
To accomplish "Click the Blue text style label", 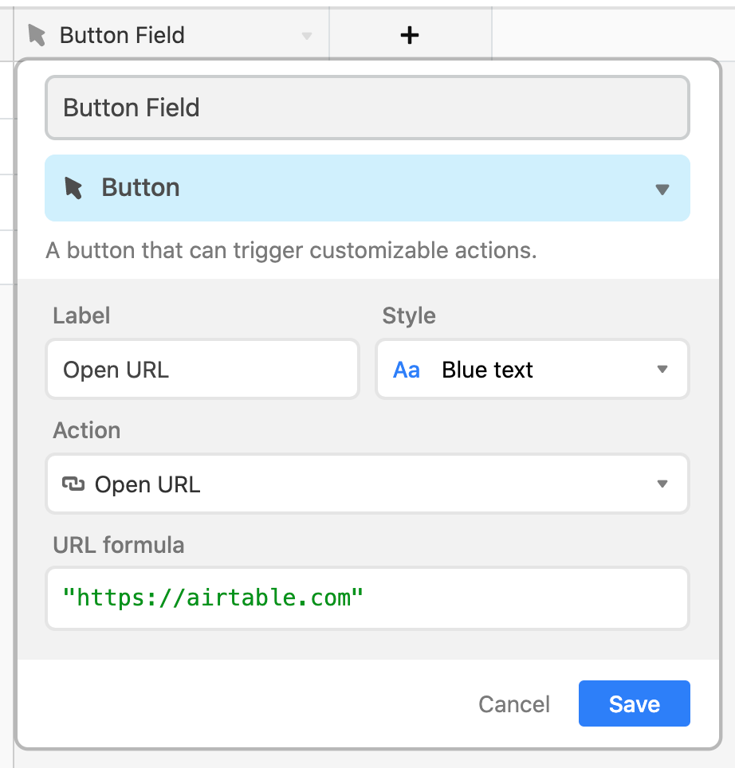I will pos(487,370).
